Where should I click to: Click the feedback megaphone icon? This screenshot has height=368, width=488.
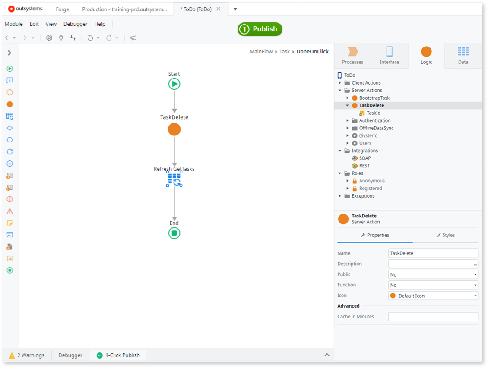133,38
